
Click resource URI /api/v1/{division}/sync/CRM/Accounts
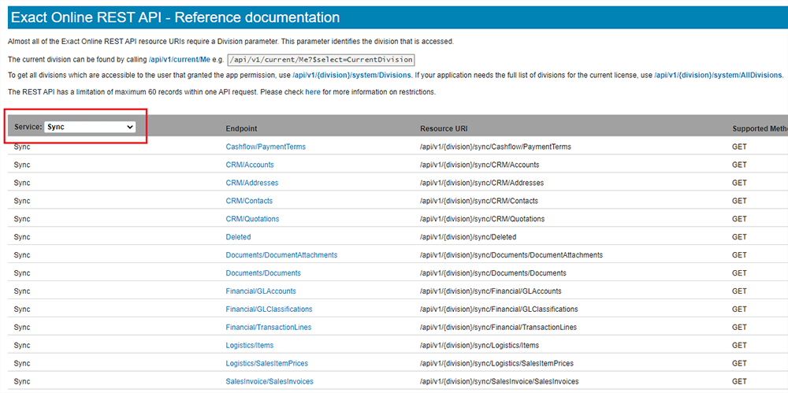[x=480, y=165]
